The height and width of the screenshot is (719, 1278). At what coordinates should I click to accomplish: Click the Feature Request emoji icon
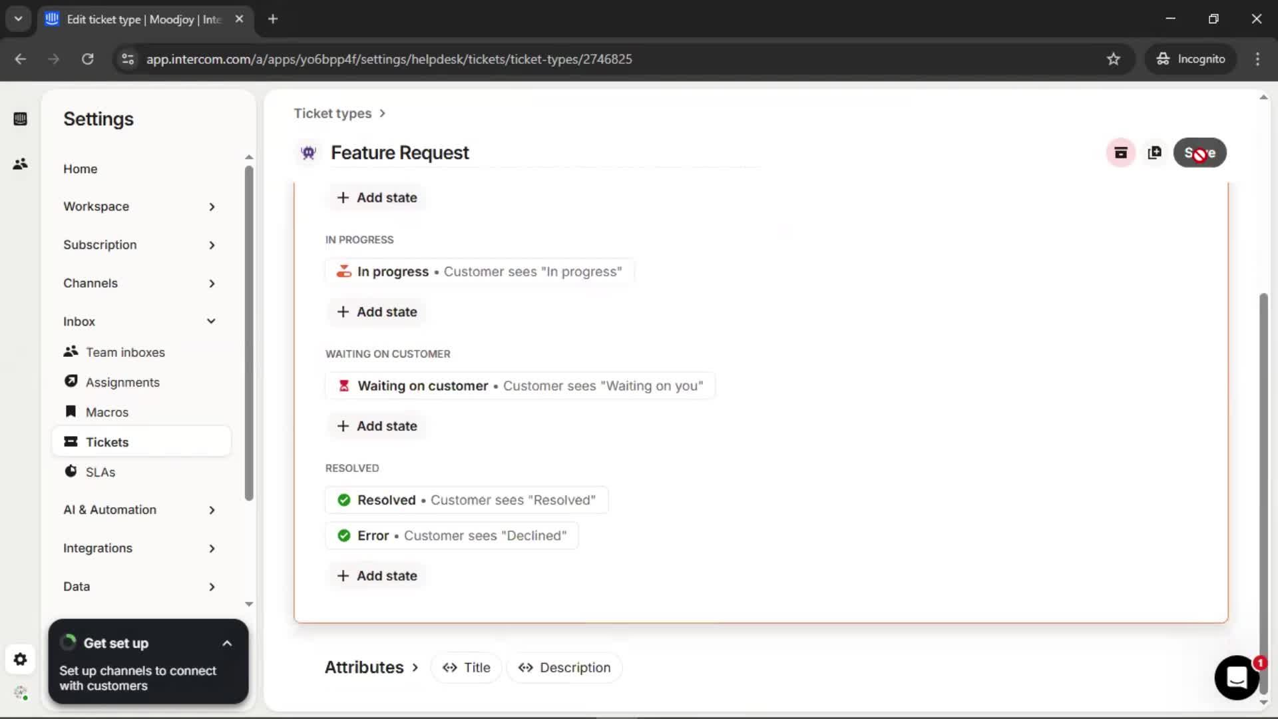tap(308, 153)
